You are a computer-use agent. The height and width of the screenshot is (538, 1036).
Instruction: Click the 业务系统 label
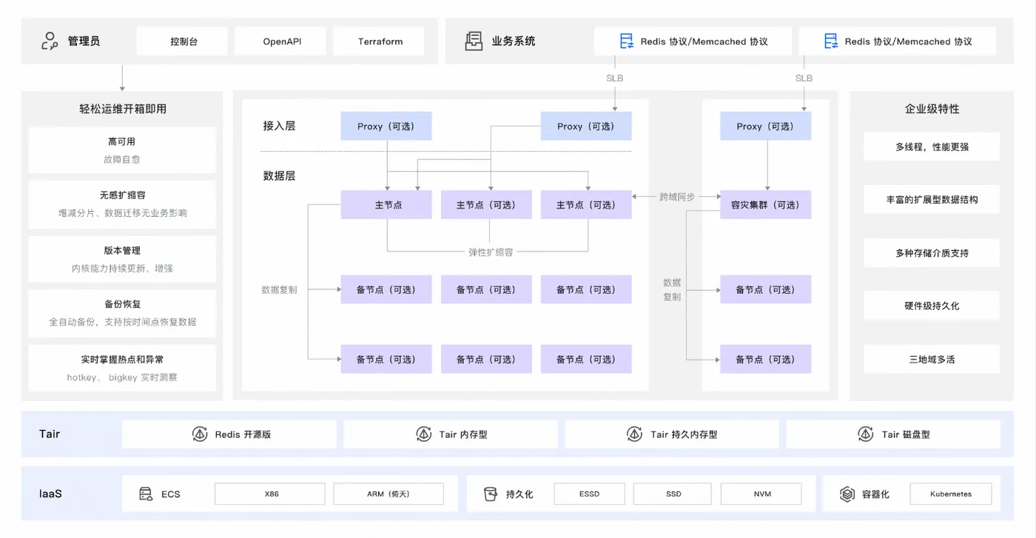pyautogui.click(x=514, y=41)
